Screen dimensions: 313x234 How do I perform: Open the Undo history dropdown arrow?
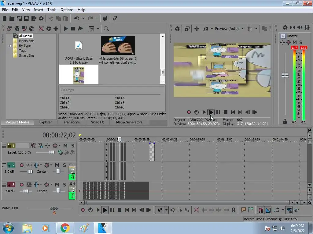(x=83, y=18)
